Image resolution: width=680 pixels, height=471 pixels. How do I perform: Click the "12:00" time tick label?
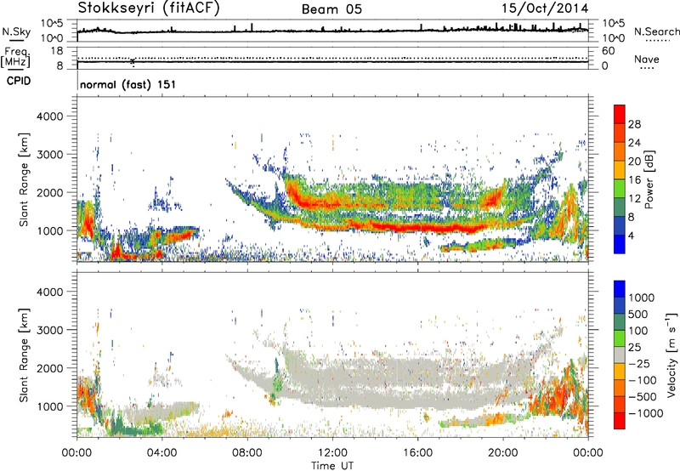[332, 453]
